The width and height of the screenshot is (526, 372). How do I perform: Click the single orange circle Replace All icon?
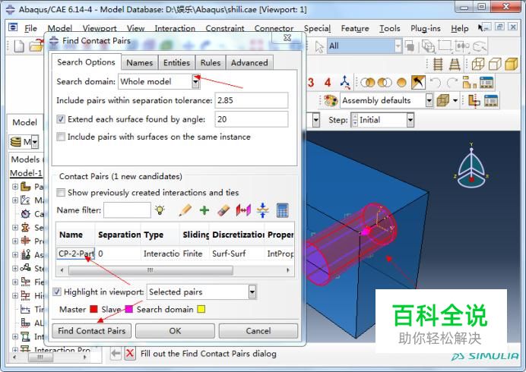point(401,83)
